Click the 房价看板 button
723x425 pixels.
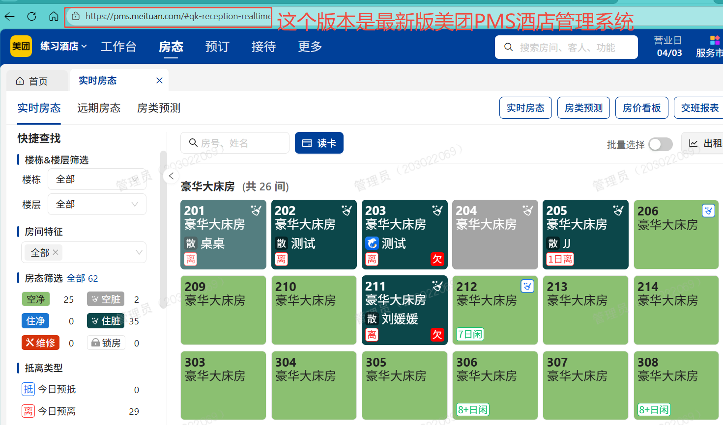[641, 107]
